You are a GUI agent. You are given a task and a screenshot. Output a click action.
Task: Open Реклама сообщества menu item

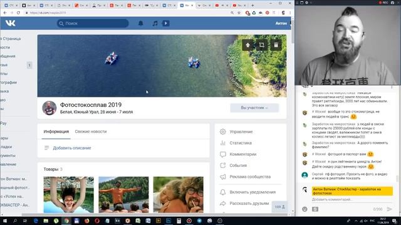tap(250, 176)
